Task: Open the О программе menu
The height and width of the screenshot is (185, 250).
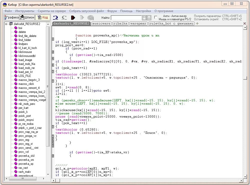Action: (164, 11)
